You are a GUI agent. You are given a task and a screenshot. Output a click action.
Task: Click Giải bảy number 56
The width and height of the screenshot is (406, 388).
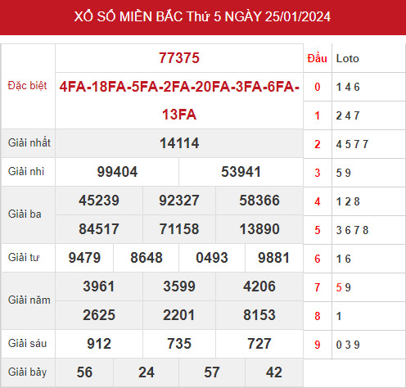tap(84, 372)
